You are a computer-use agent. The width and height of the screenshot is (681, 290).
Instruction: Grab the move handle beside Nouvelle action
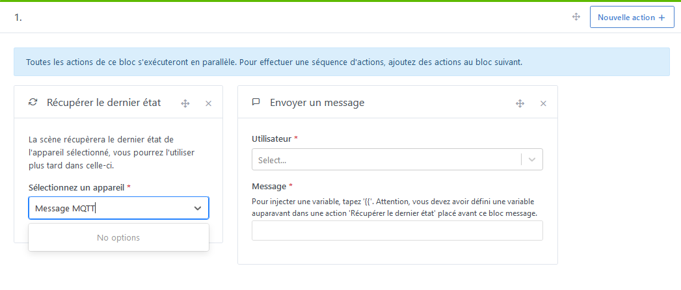[x=576, y=17]
